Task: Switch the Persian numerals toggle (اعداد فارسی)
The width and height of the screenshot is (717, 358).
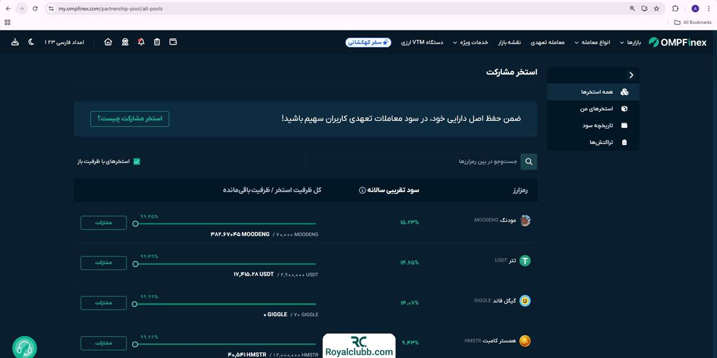Action: (64, 42)
